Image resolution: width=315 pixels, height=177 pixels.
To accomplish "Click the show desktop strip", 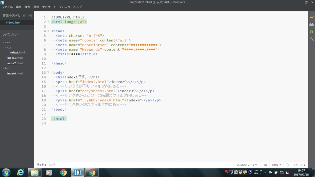I will [313, 172].
